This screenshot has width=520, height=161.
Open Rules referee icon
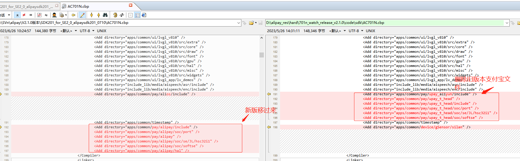click(54, 15)
